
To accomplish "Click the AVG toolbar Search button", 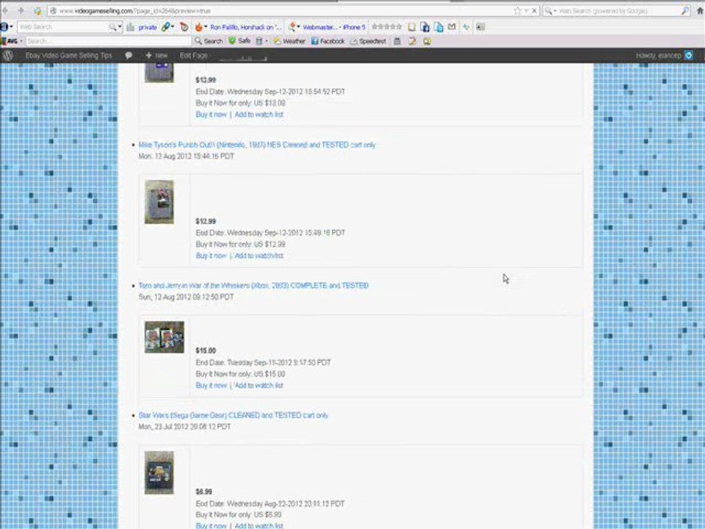I will [209, 41].
